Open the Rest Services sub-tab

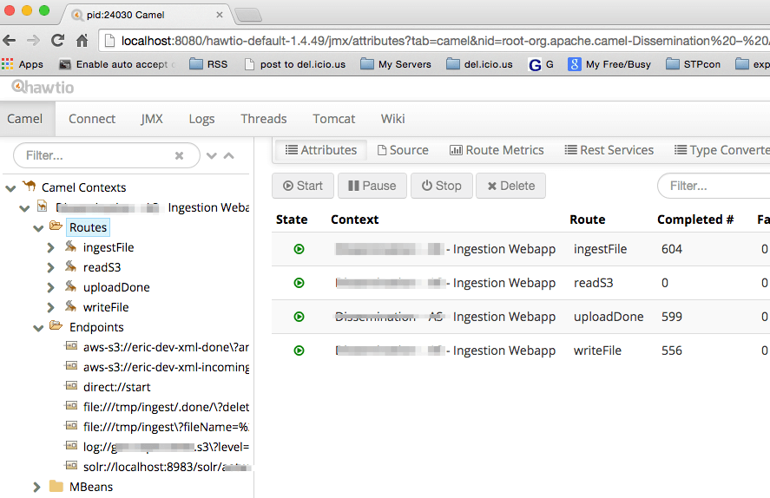pyautogui.click(x=609, y=150)
